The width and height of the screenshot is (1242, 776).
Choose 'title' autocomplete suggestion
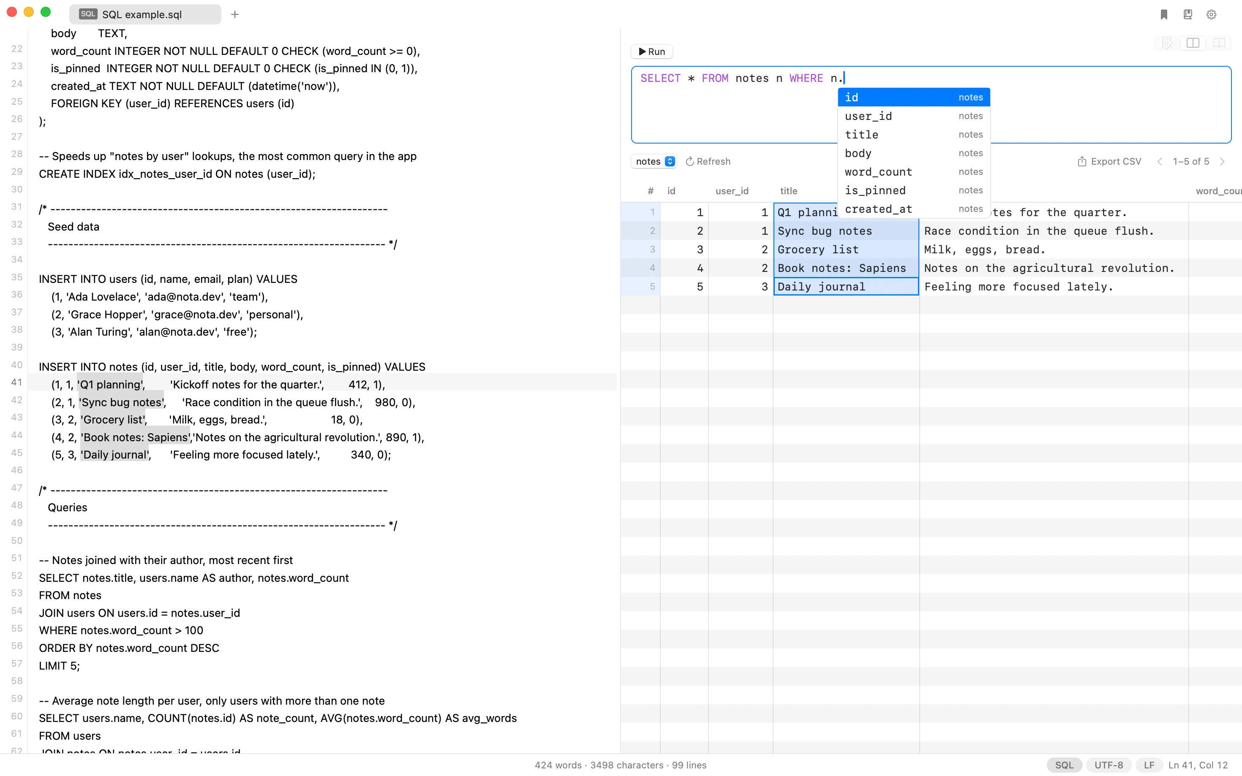[x=913, y=134]
